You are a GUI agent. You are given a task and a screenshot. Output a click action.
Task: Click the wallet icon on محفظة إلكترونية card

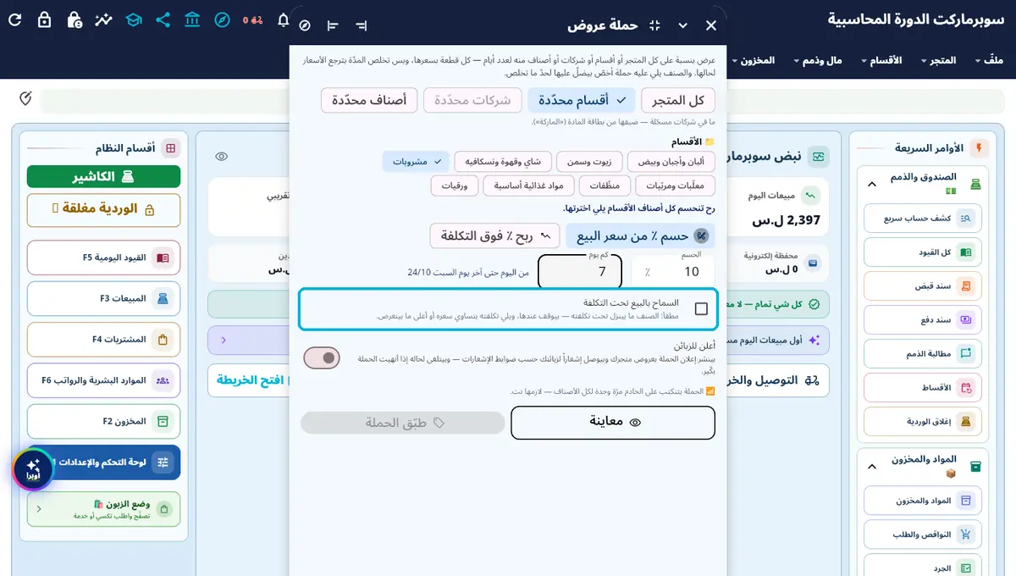point(813,263)
